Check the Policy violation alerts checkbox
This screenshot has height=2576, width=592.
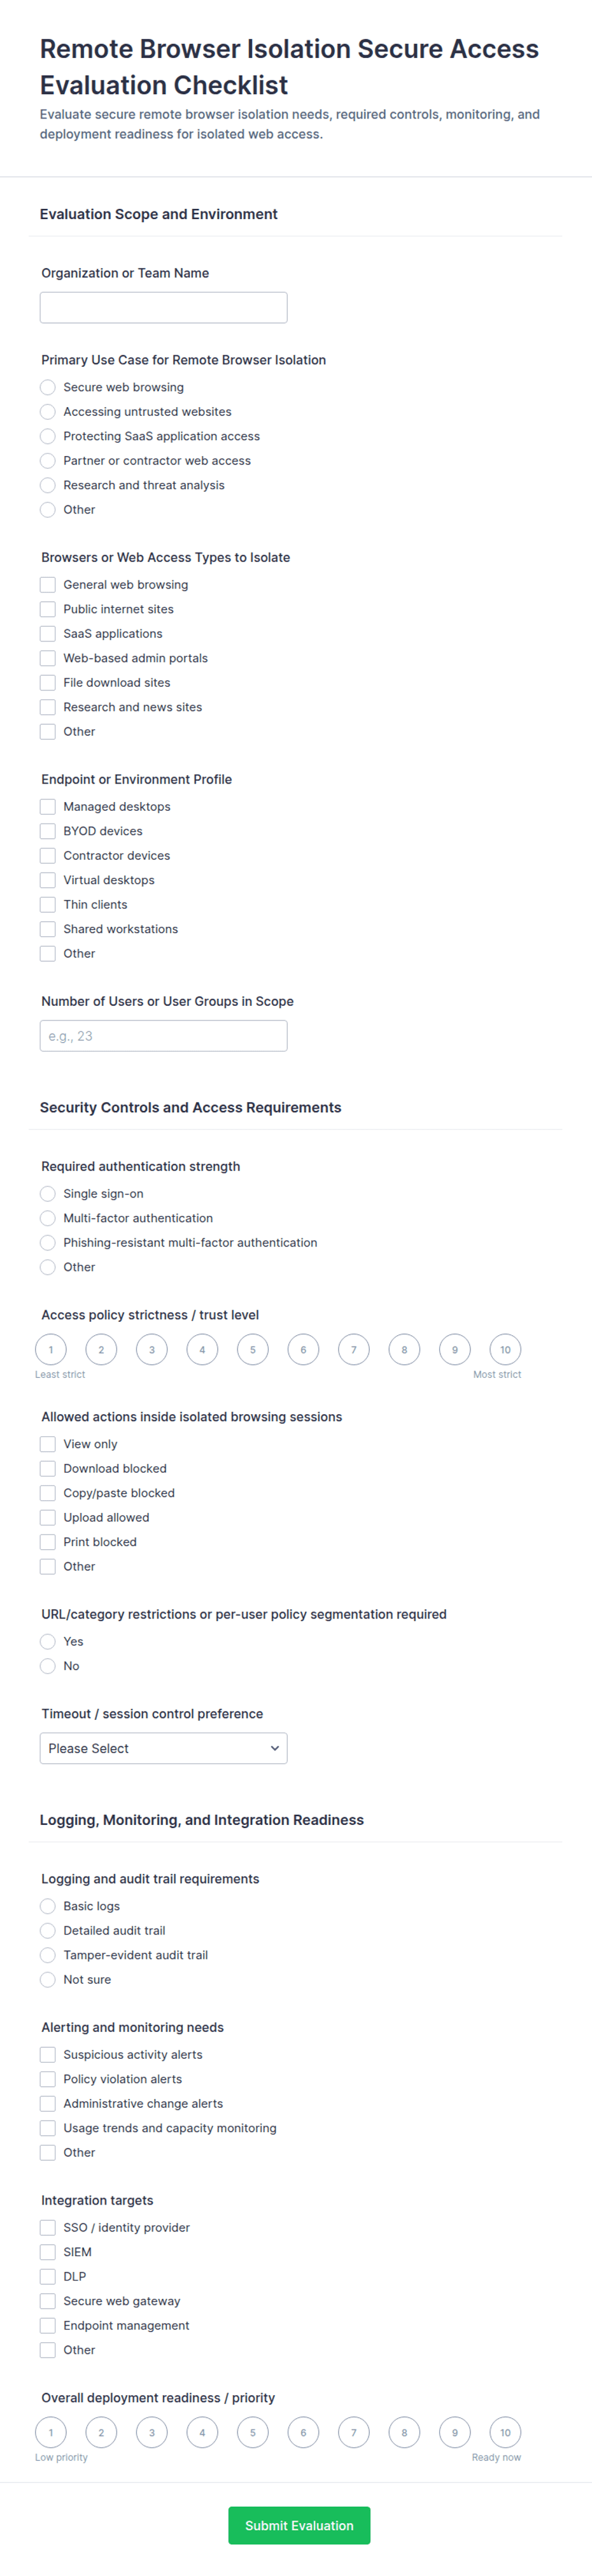pos(48,2079)
